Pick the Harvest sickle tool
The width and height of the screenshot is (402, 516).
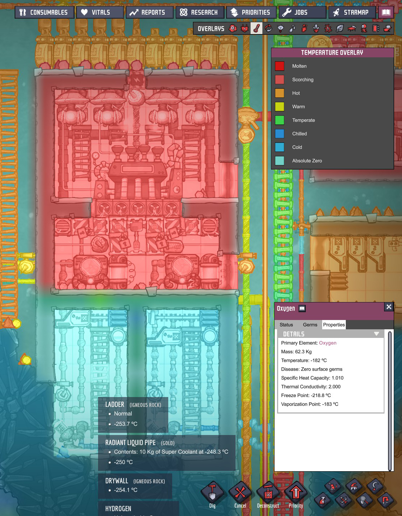[375, 487]
